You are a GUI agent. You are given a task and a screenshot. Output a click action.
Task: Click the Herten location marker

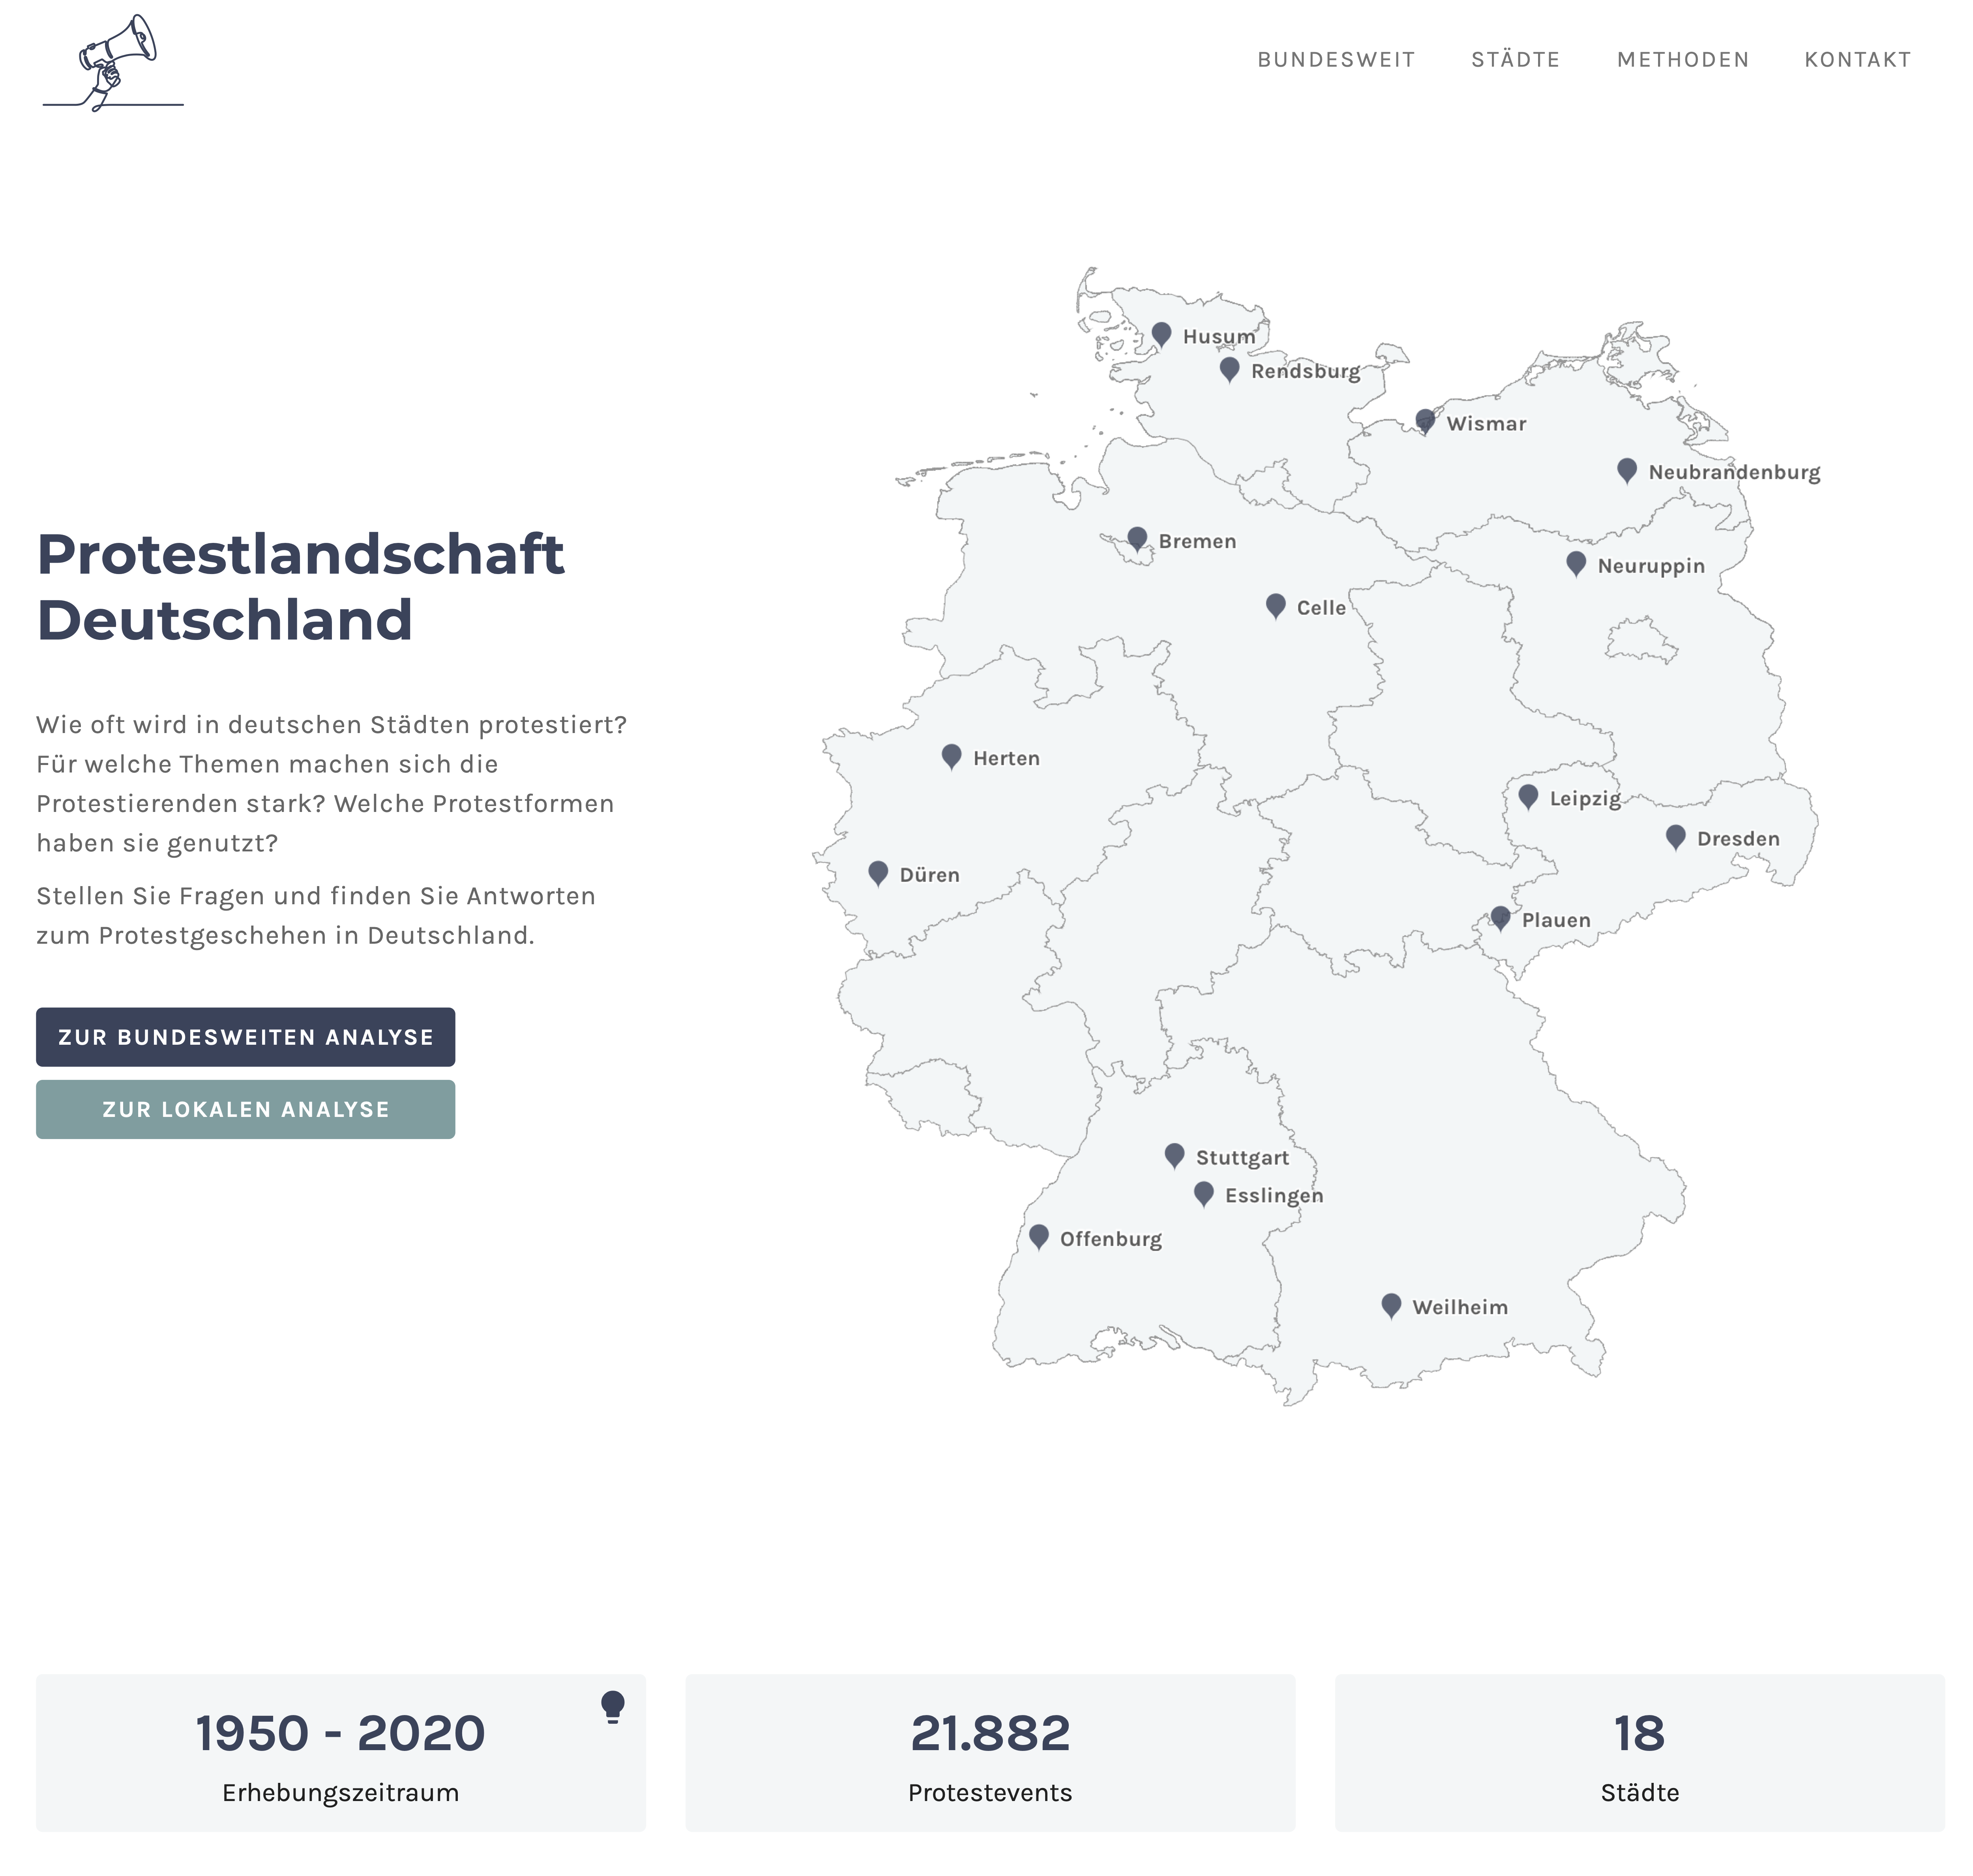pyautogui.click(x=952, y=755)
